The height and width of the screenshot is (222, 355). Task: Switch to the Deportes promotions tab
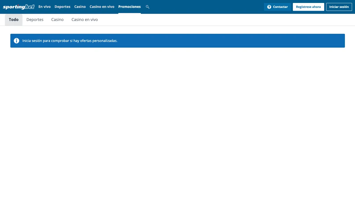35,20
